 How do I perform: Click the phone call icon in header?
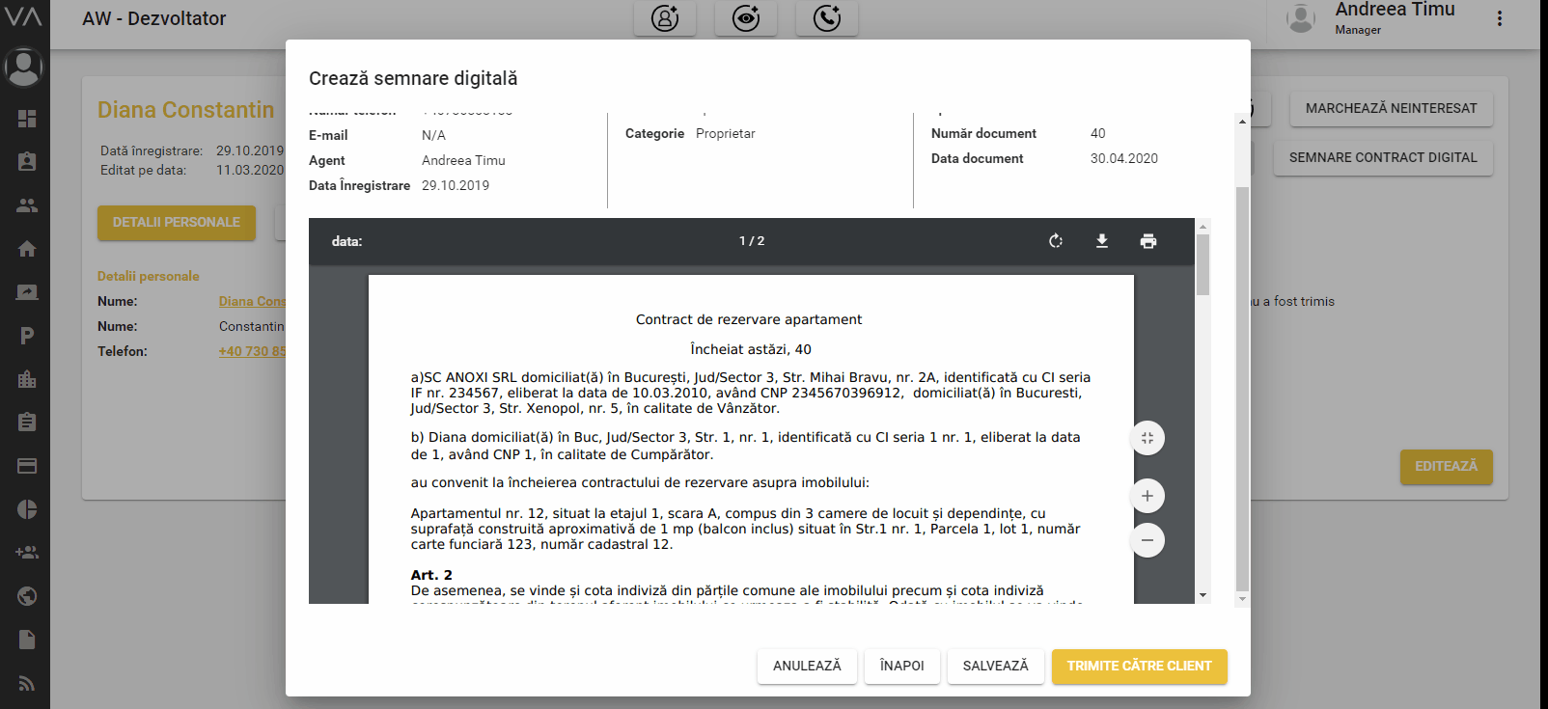[x=827, y=18]
